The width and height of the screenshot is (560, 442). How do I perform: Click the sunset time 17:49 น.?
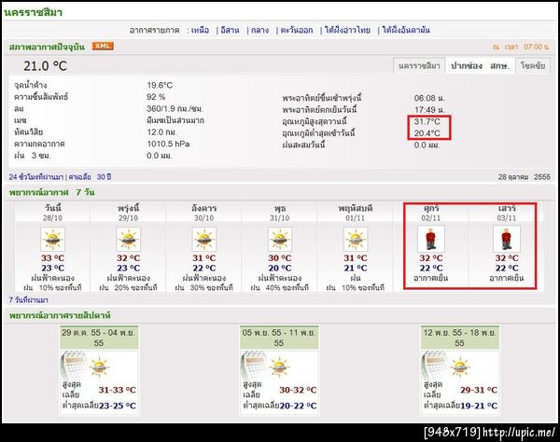click(429, 110)
